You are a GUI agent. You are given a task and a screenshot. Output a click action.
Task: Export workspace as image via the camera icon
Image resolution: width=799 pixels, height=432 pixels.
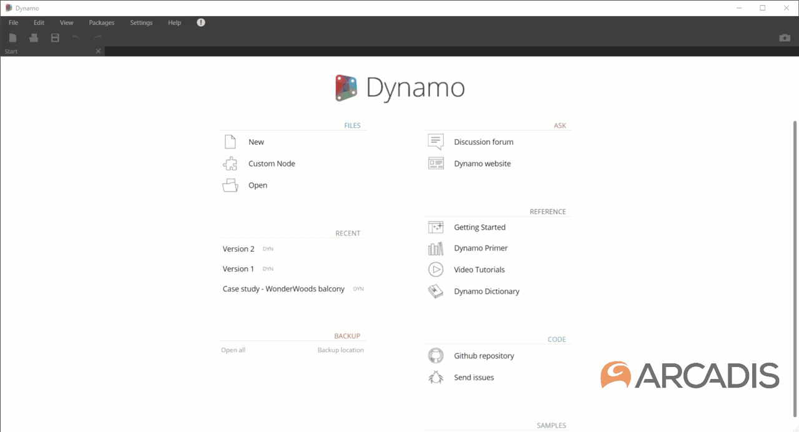click(785, 37)
